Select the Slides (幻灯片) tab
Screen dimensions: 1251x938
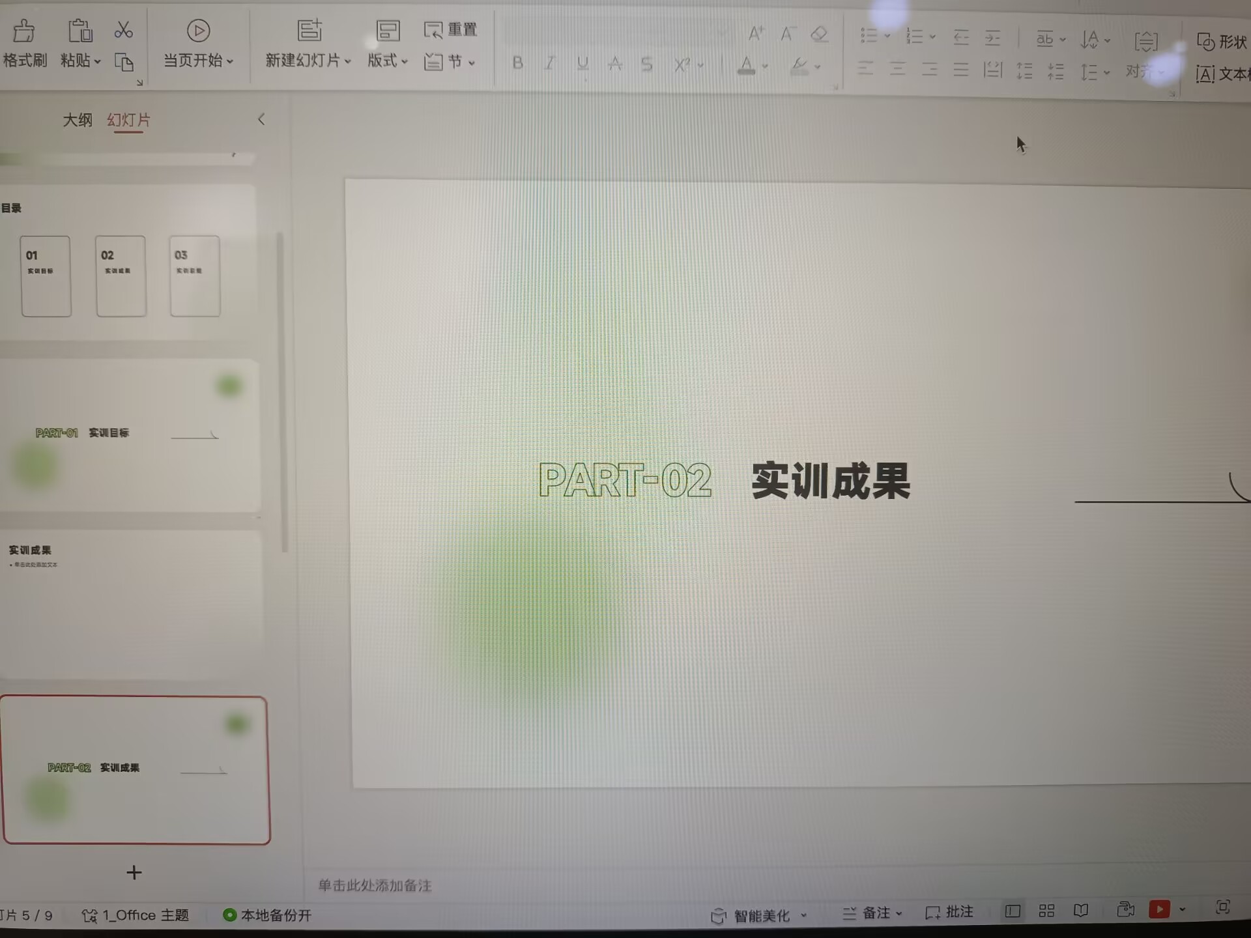[128, 120]
